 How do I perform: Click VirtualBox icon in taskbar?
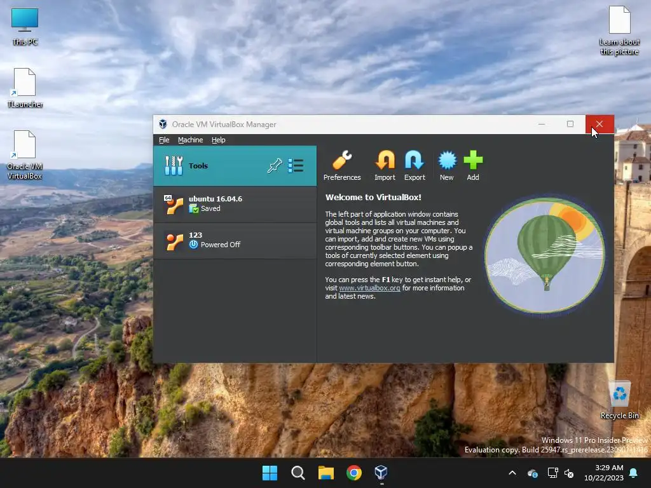click(x=381, y=473)
